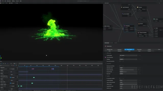
Task: Enable Pause after exporting checkbox
Action: click(x=120, y=61)
